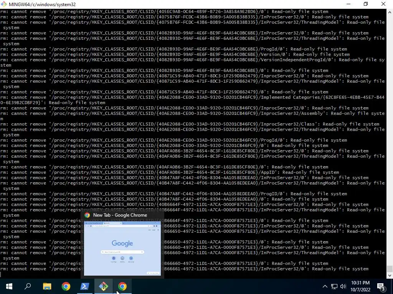This screenshot has width=393, height=294.
Task: Click 'New Tab - Google Chrome' preview title
Action: [120, 215]
